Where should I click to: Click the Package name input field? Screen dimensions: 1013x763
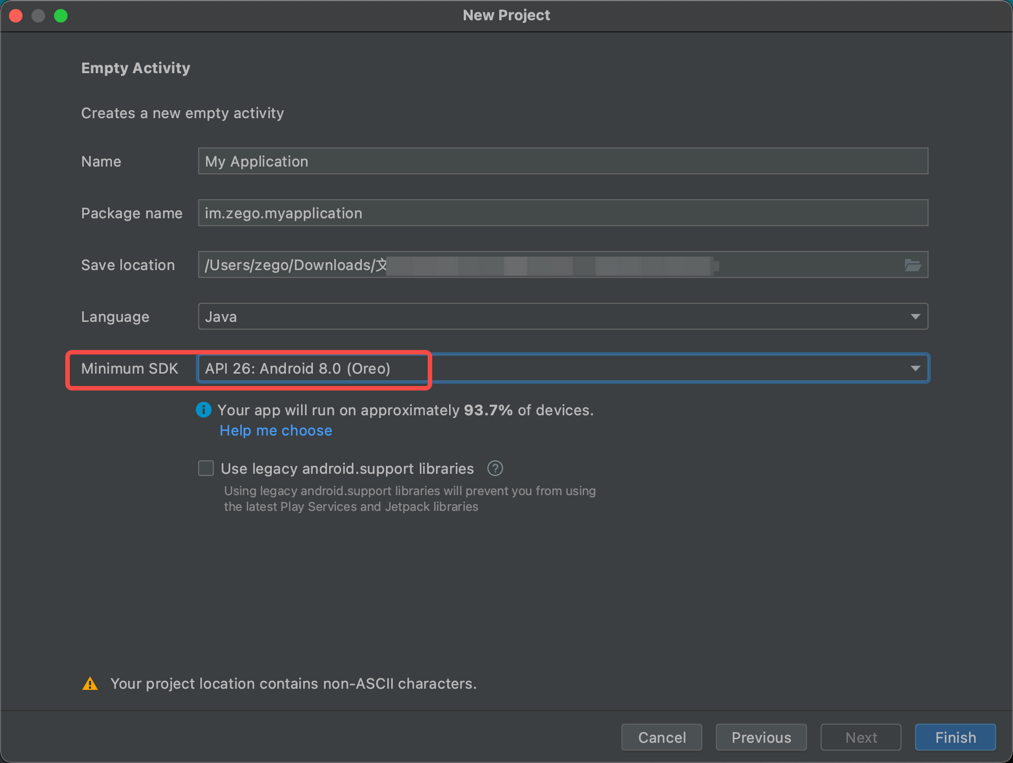563,213
